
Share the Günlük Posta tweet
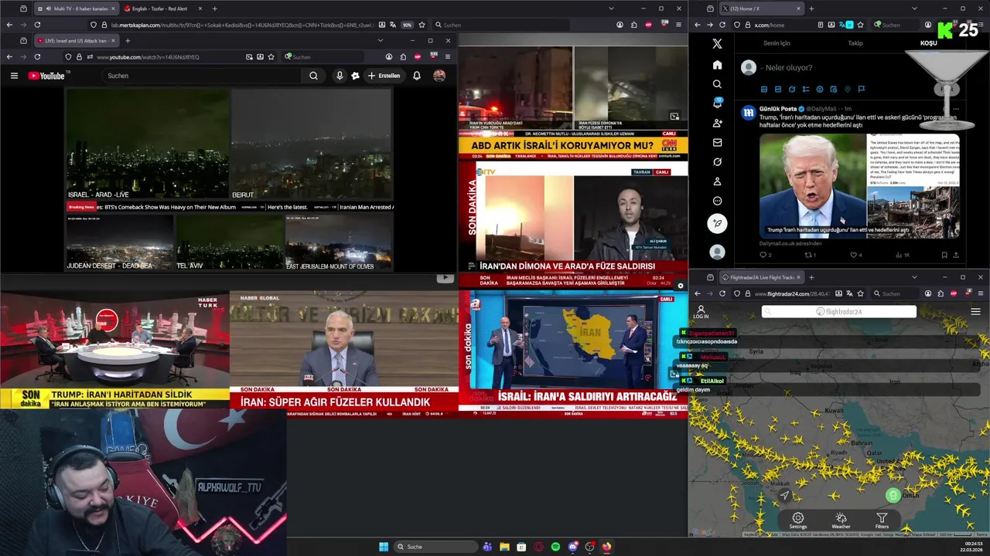957,255
